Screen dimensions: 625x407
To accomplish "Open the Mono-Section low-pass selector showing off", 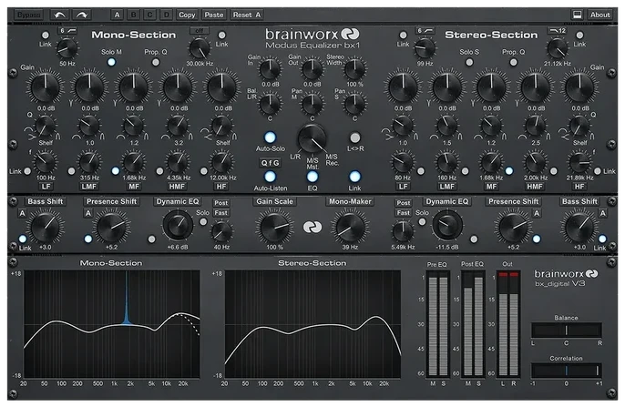I will [200, 31].
